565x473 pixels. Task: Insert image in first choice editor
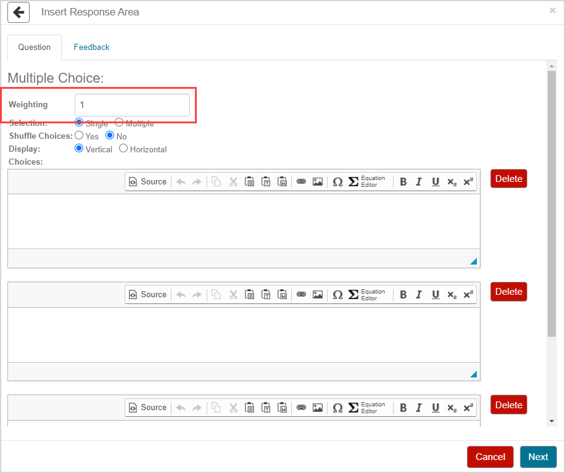click(x=318, y=181)
